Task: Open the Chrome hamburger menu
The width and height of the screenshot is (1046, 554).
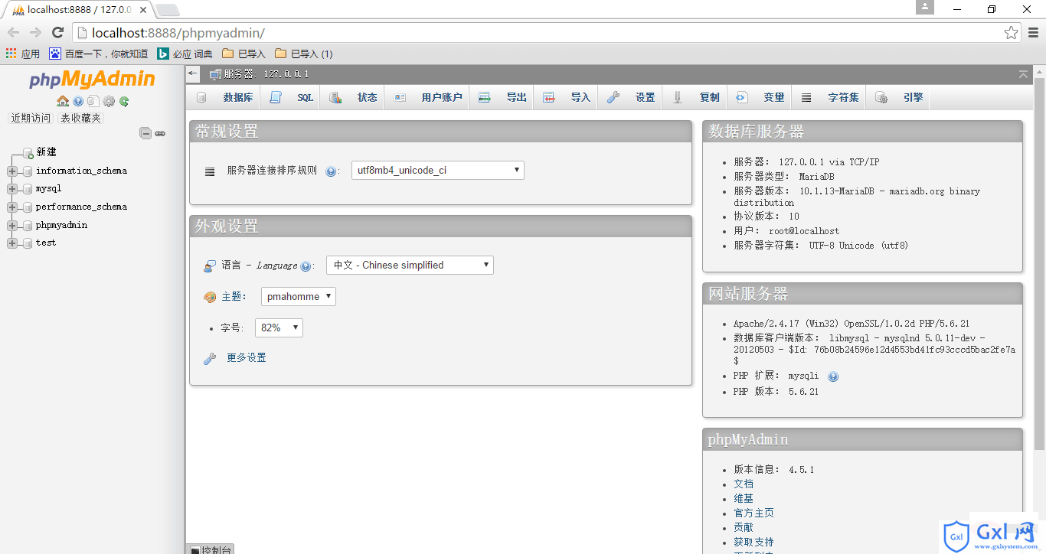Action: pos(1034,33)
